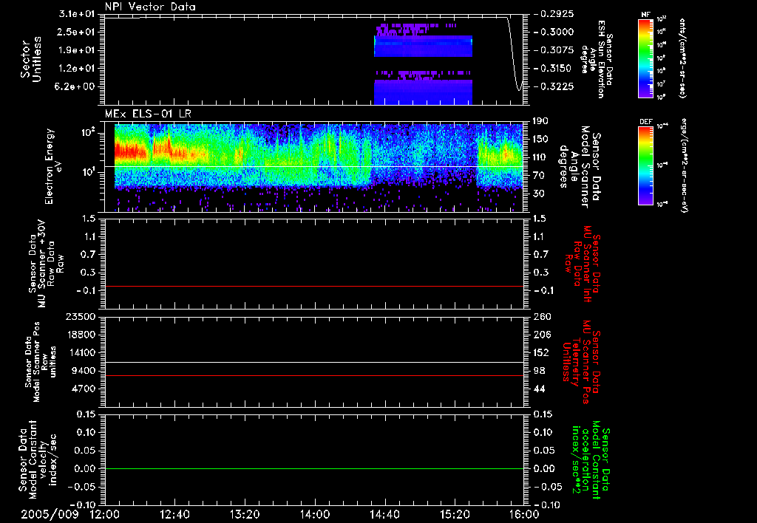Click the white line in Scanner Pos plot

point(314,362)
